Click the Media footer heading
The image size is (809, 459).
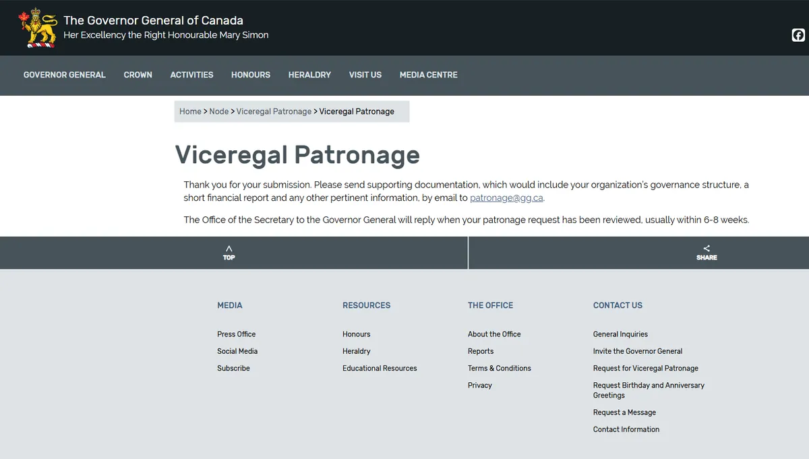coord(230,305)
